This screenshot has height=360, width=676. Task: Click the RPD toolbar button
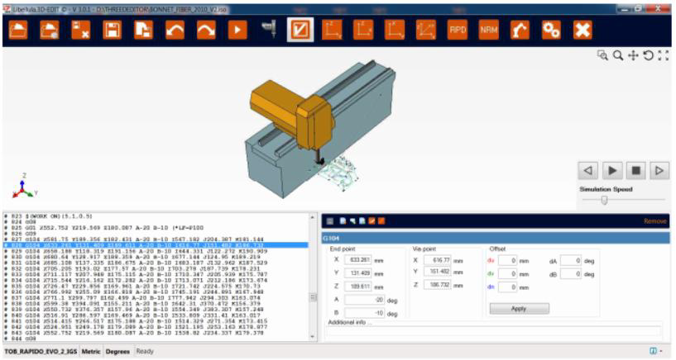[457, 30]
